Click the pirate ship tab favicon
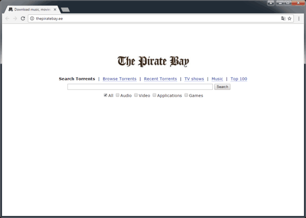Screen dimensions: 306x218 (x=11, y=10)
